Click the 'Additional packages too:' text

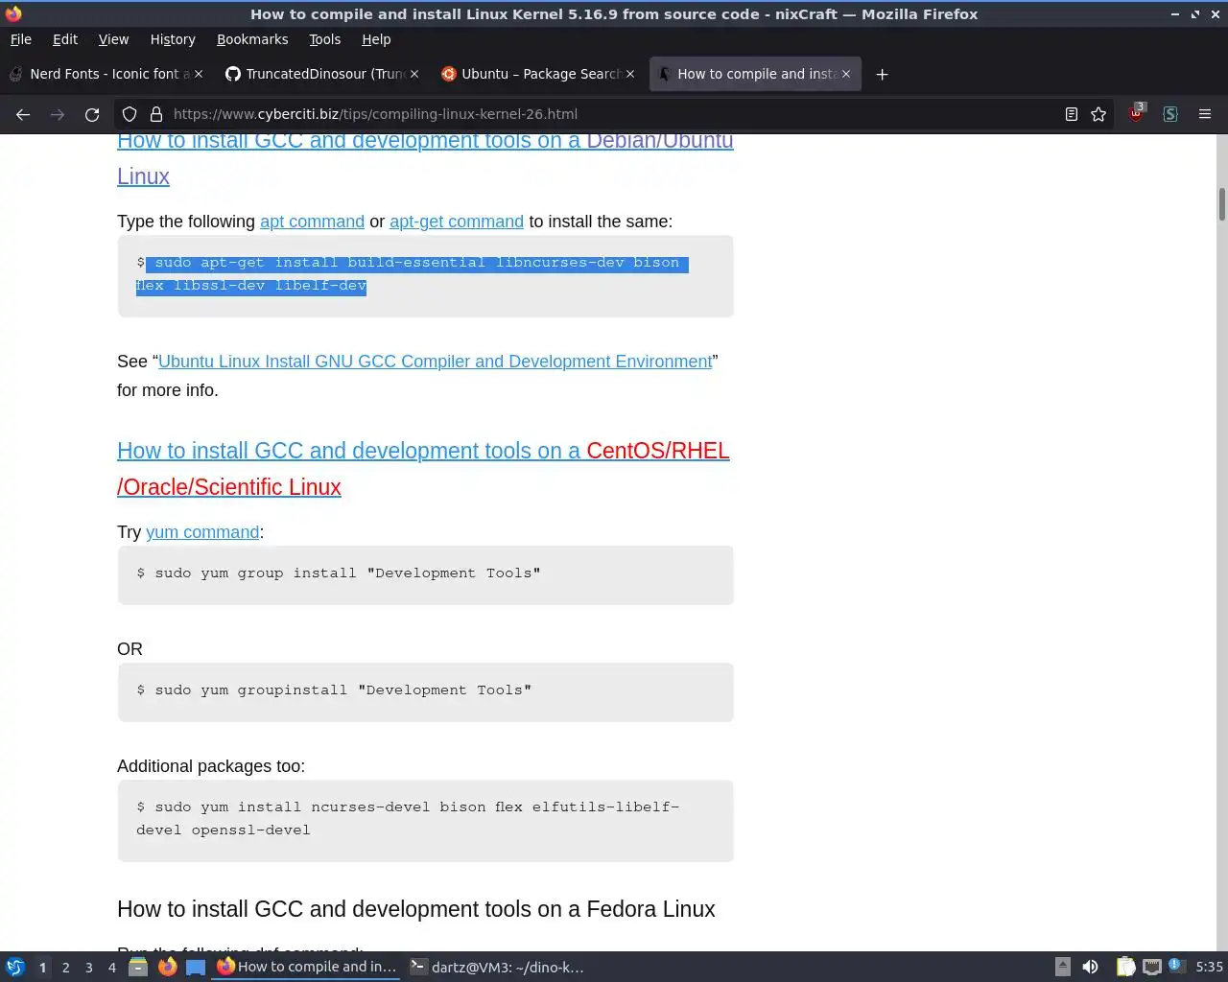pyautogui.click(x=211, y=766)
